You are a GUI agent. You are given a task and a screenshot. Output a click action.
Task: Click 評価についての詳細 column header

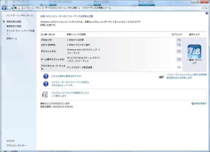point(76,34)
